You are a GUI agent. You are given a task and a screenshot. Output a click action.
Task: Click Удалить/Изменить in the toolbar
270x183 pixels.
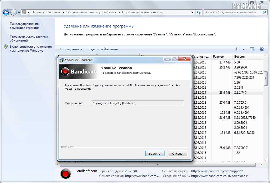coord(104,49)
